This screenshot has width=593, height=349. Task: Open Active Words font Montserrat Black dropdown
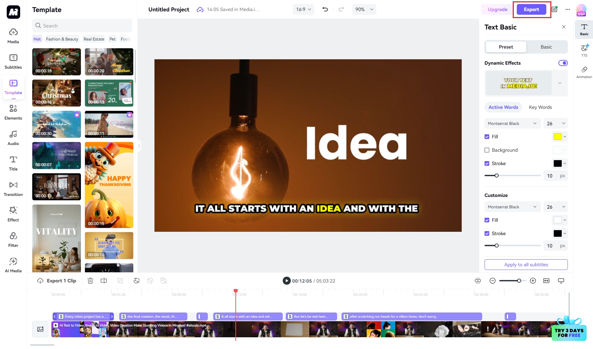pos(512,123)
